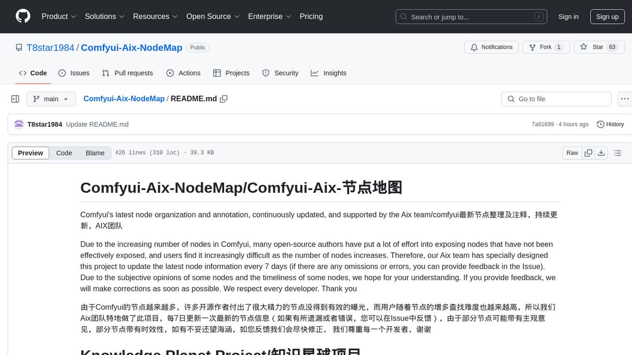Click the 4 hours ago timestamp

pyautogui.click(x=574, y=125)
